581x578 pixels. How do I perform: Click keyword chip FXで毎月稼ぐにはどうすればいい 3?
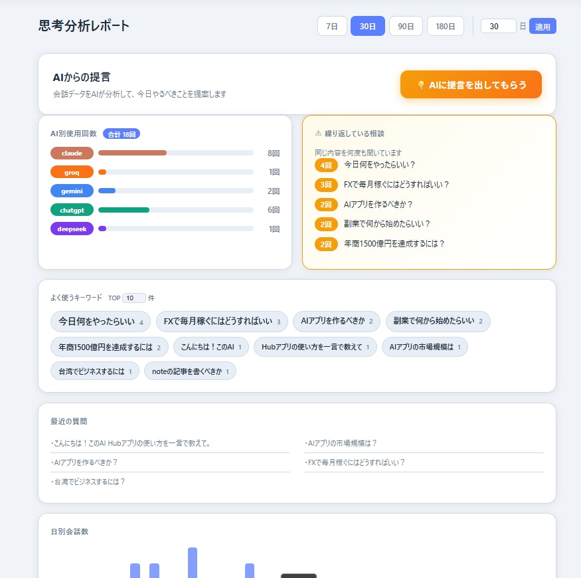[222, 322]
